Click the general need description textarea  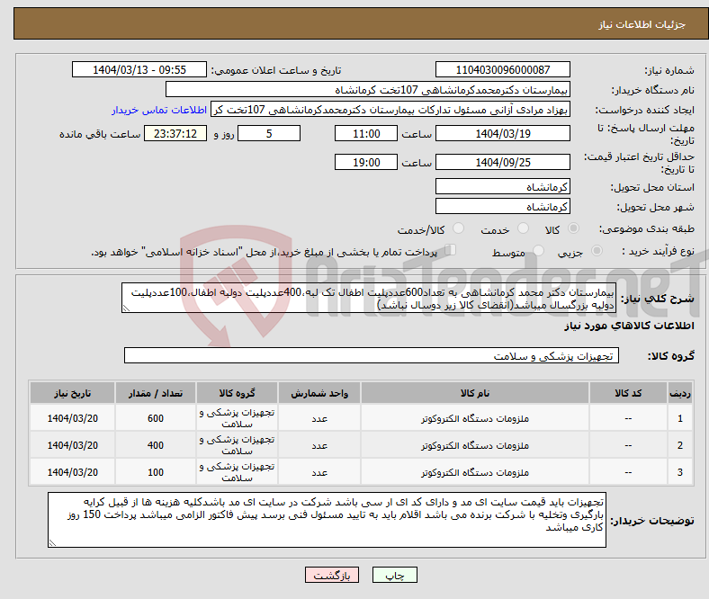(369, 298)
